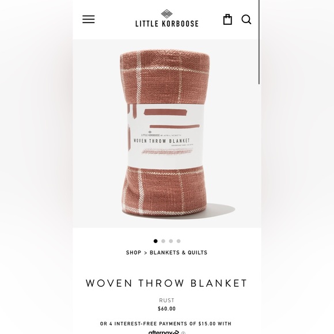Open the hamburger navigation menu
Image resolution: width=334 pixels, height=334 pixels.
(x=89, y=19)
